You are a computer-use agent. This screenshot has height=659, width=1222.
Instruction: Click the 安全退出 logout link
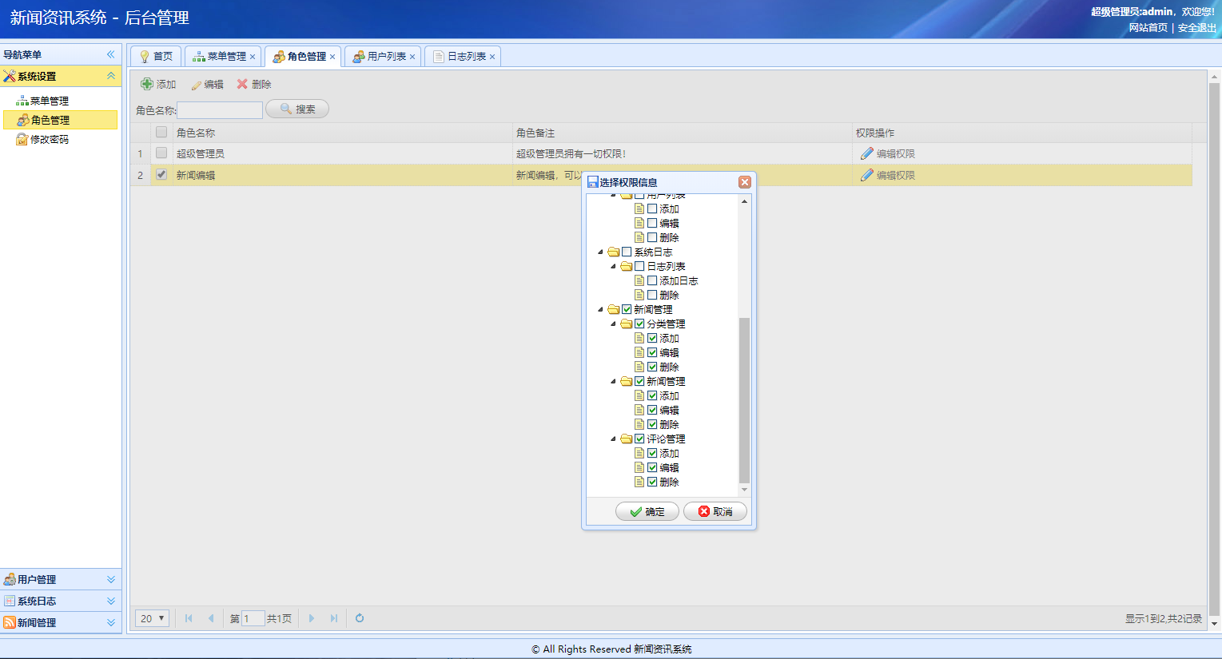click(x=1196, y=27)
